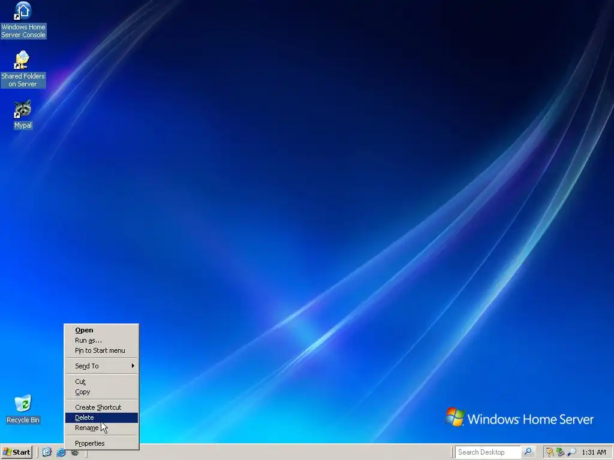Launch Mypal from the quick launch bar

coord(75,452)
